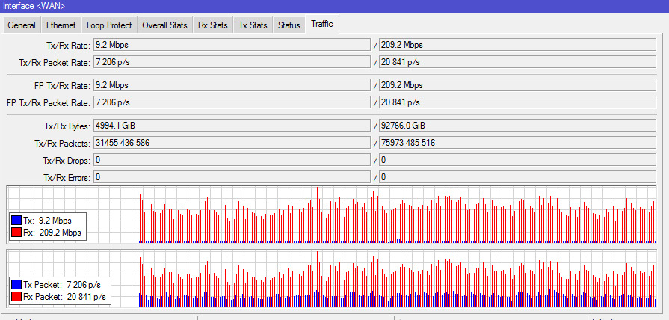Open the Rx Stats tab
This screenshot has width=669, height=320.
pyautogui.click(x=212, y=25)
